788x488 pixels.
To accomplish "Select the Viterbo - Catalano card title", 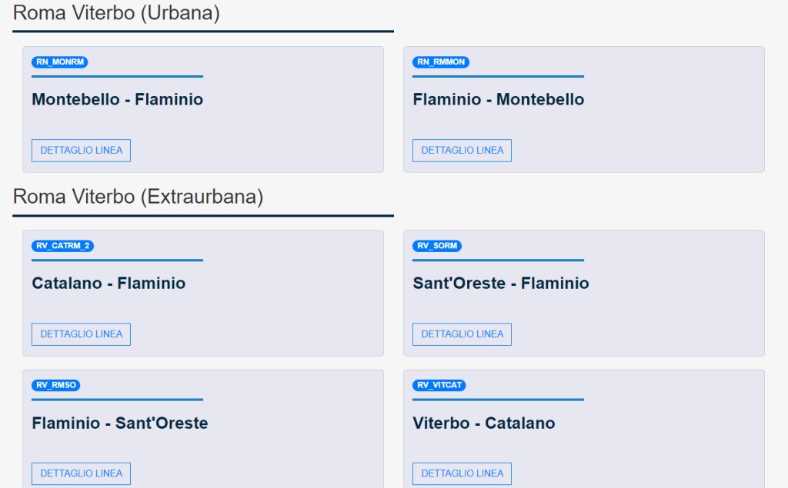I will tap(483, 423).
